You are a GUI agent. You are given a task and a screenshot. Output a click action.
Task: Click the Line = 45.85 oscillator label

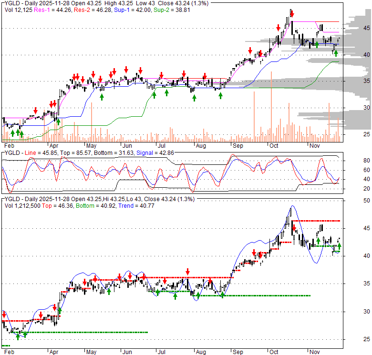click(x=41, y=153)
